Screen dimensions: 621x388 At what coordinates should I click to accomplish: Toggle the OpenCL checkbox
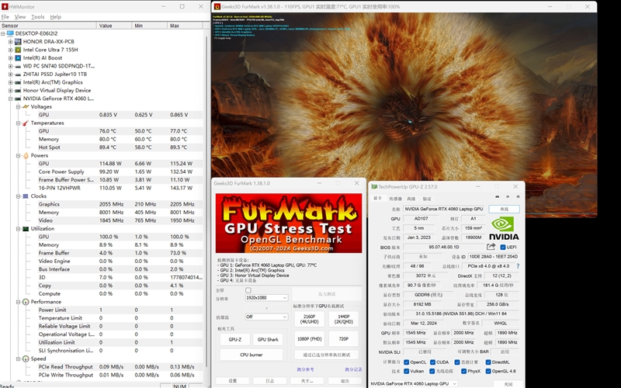406,362
